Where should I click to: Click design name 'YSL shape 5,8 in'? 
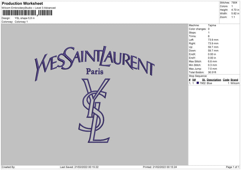tap(25, 18)
